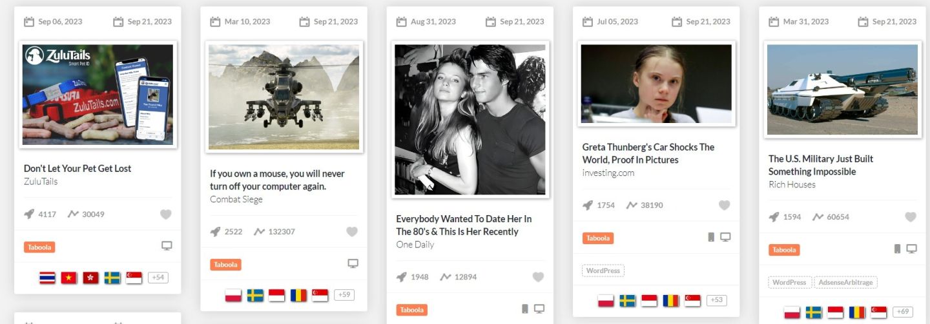Click rocket icon on Rich Houses card
This screenshot has width=930, height=324.
pos(774,217)
